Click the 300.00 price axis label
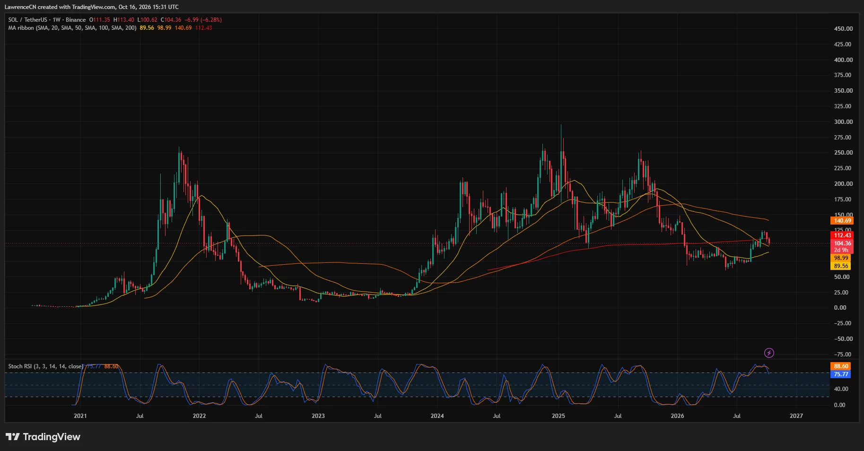 [x=843, y=122]
